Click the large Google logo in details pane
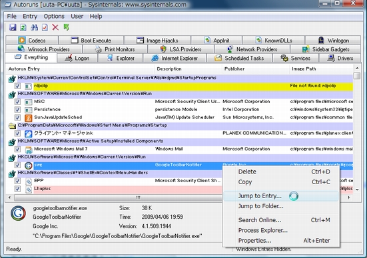Screen dimensions: 367x258 (x=18, y=213)
